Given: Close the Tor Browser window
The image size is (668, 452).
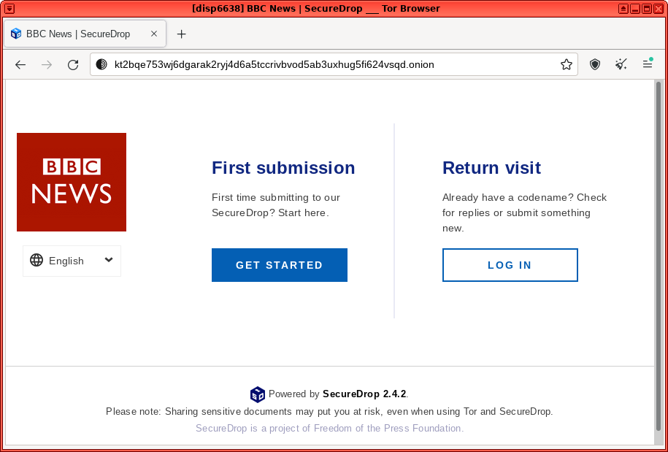Looking at the screenshot, I should tap(659, 9).
